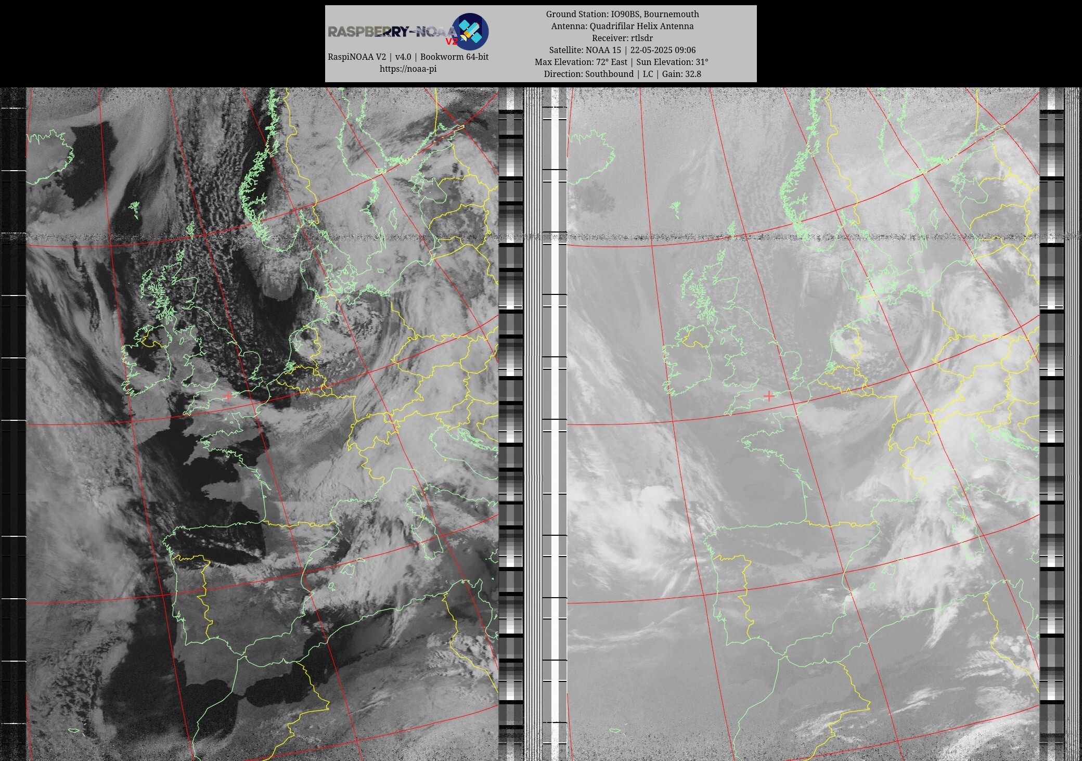The height and width of the screenshot is (761, 1082).
Task: Click 'RaspiNOAA V2 | v4.0 | Bookworm 64-bit' text
Action: (408, 57)
